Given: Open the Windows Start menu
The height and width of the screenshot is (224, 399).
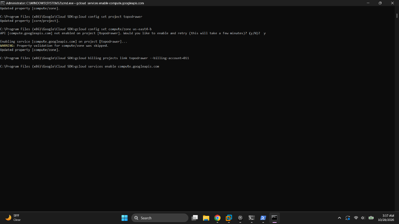Looking at the screenshot, I should tap(124, 218).
